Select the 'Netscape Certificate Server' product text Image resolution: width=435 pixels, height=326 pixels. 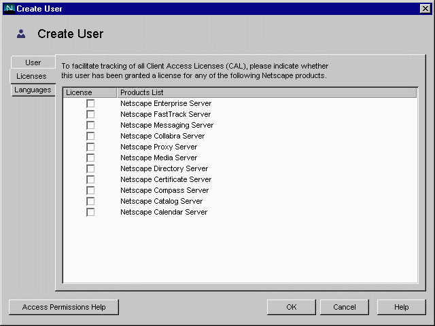[166, 179]
